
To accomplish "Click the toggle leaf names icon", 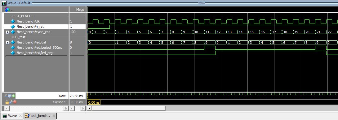I will click(x=6, y=96).
